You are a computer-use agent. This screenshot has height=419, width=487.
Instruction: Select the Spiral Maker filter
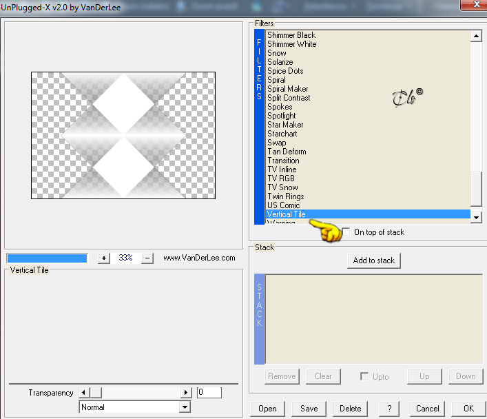click(x=288, y=89)
